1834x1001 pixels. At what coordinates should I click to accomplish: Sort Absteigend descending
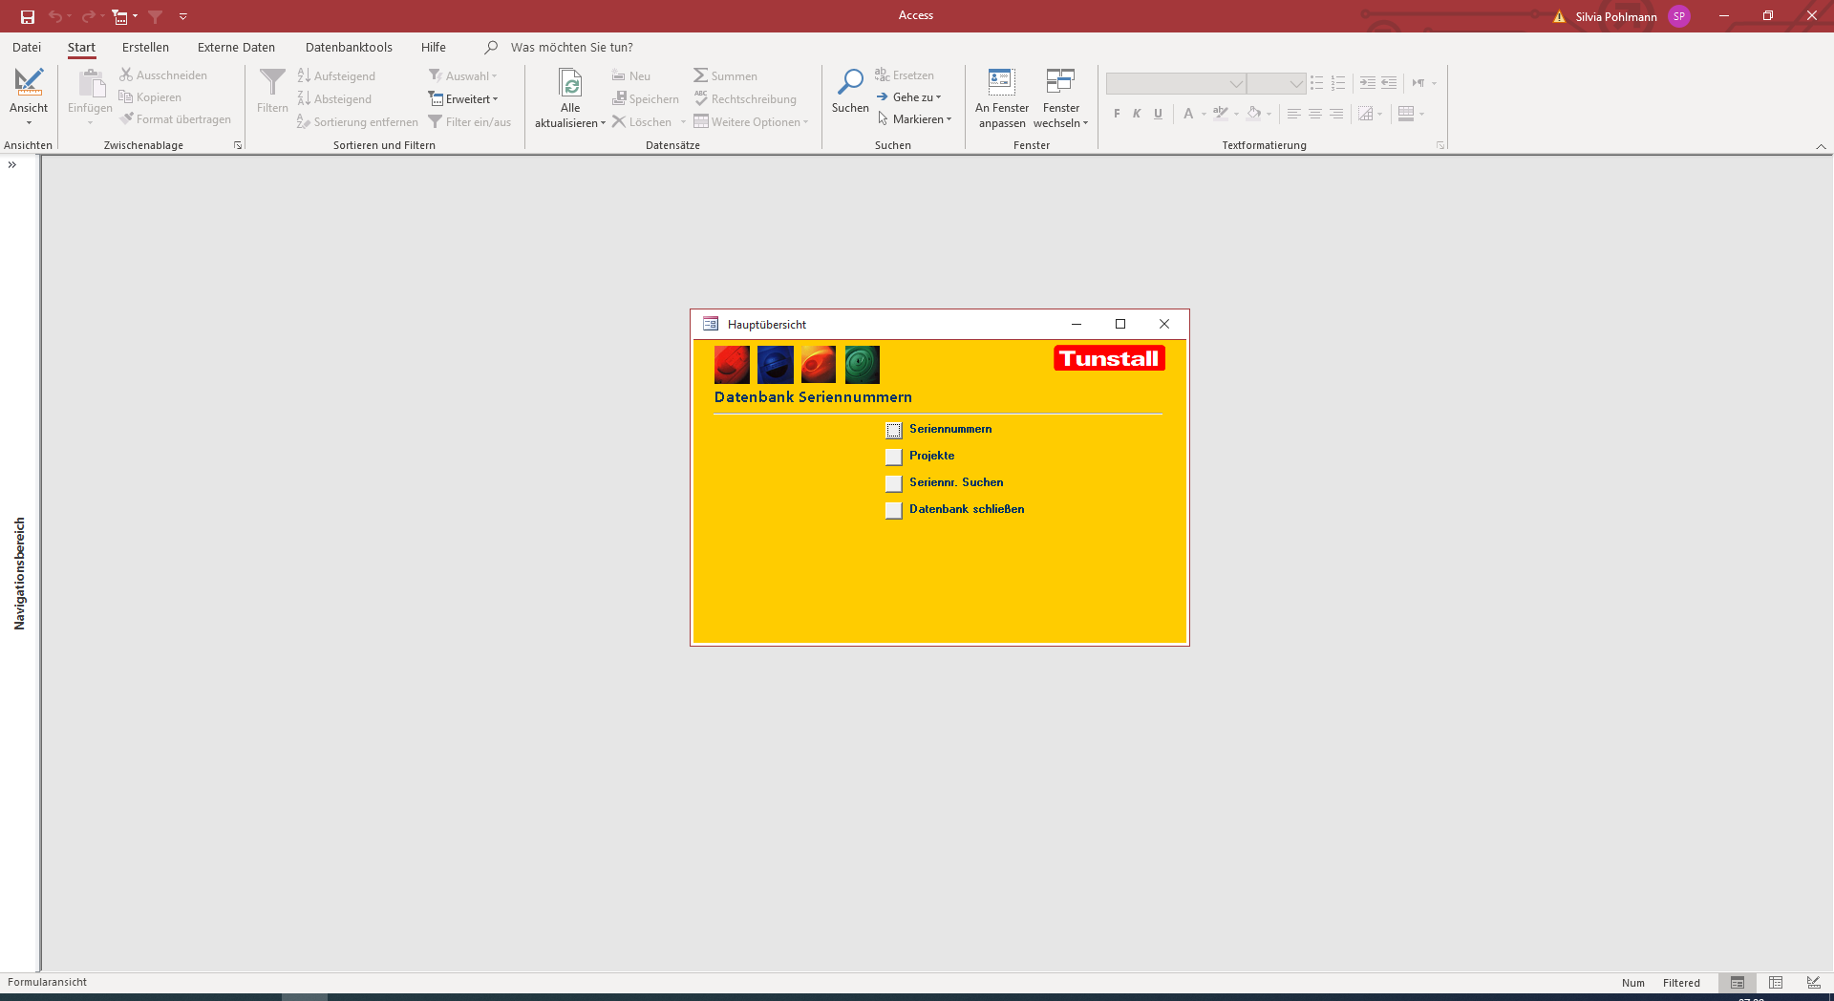334,99
